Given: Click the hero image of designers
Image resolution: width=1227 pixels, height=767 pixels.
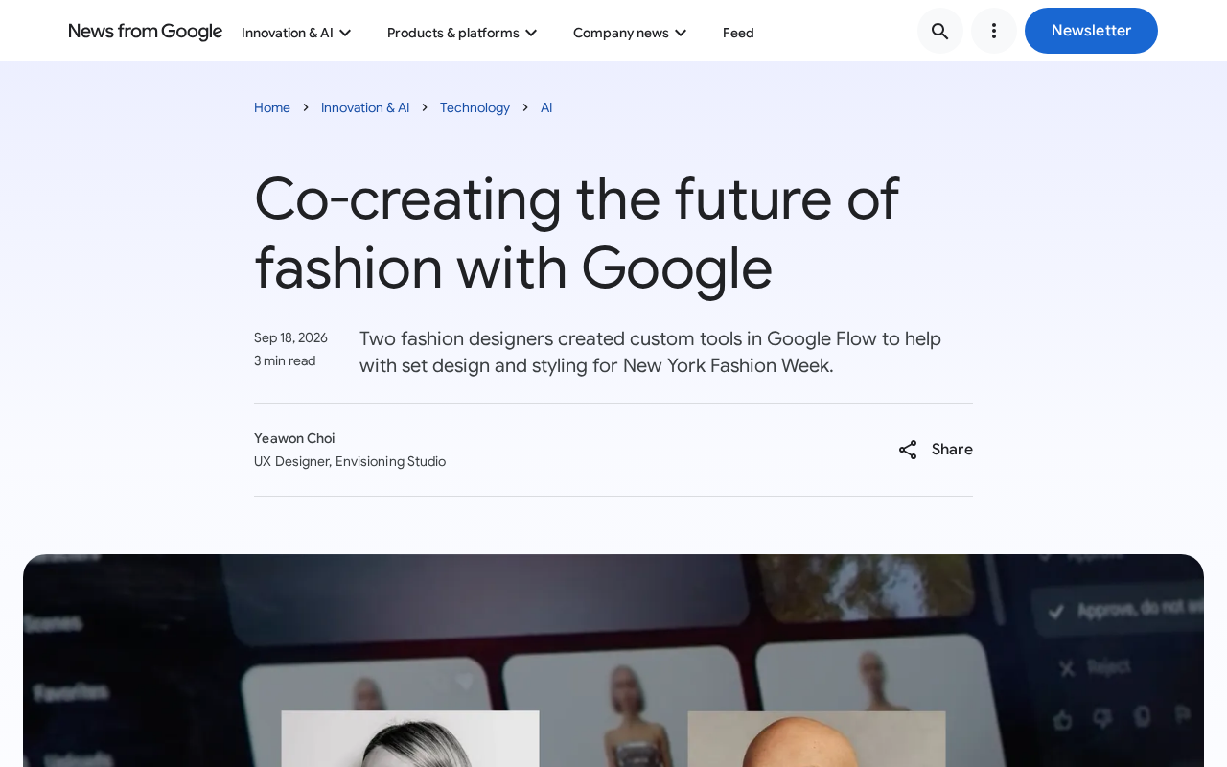Looking at the screenshot, I should point(613,661).
